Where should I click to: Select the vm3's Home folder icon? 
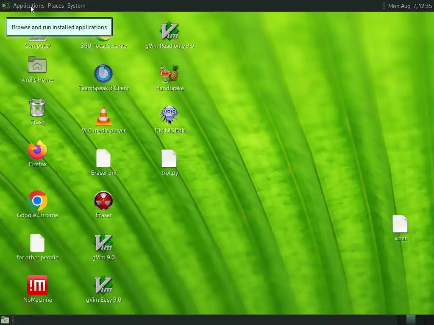37,65
